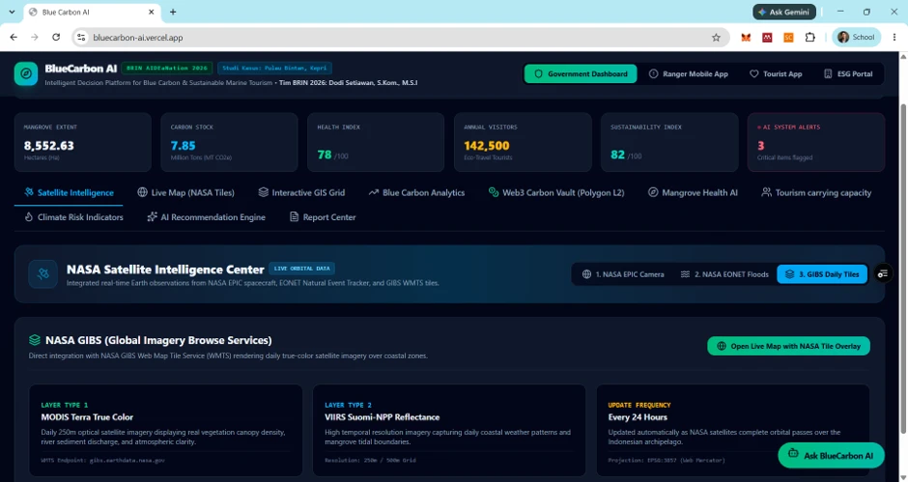The image size is (908, 482).
Task: Click the address bar URL field
Action: tap(400, 37)
